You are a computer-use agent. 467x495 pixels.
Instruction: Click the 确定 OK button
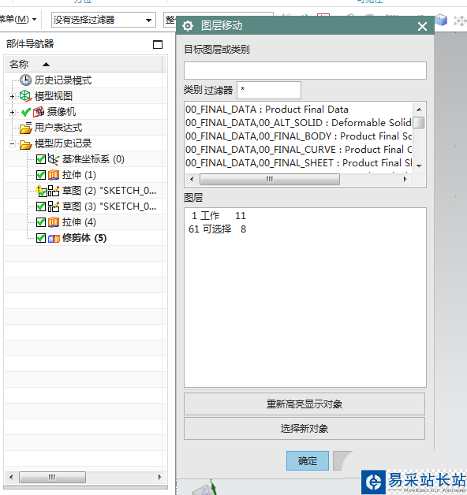308,460
